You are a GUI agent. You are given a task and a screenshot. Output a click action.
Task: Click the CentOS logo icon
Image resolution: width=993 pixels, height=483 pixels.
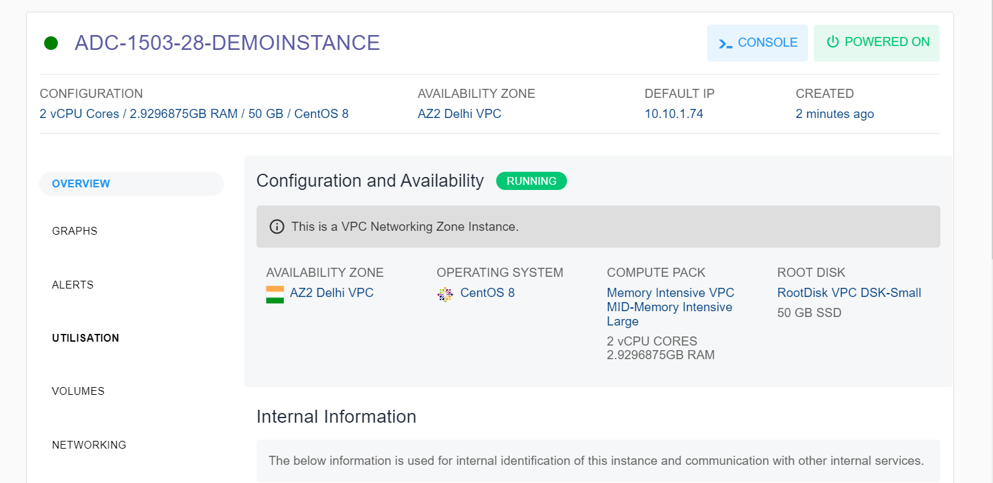click(445, 293)
